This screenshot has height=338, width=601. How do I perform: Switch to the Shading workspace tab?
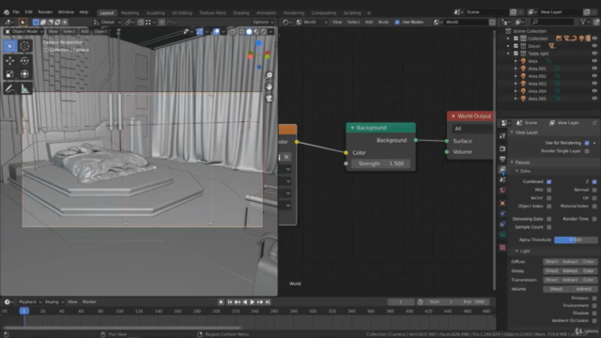(241, 13)
